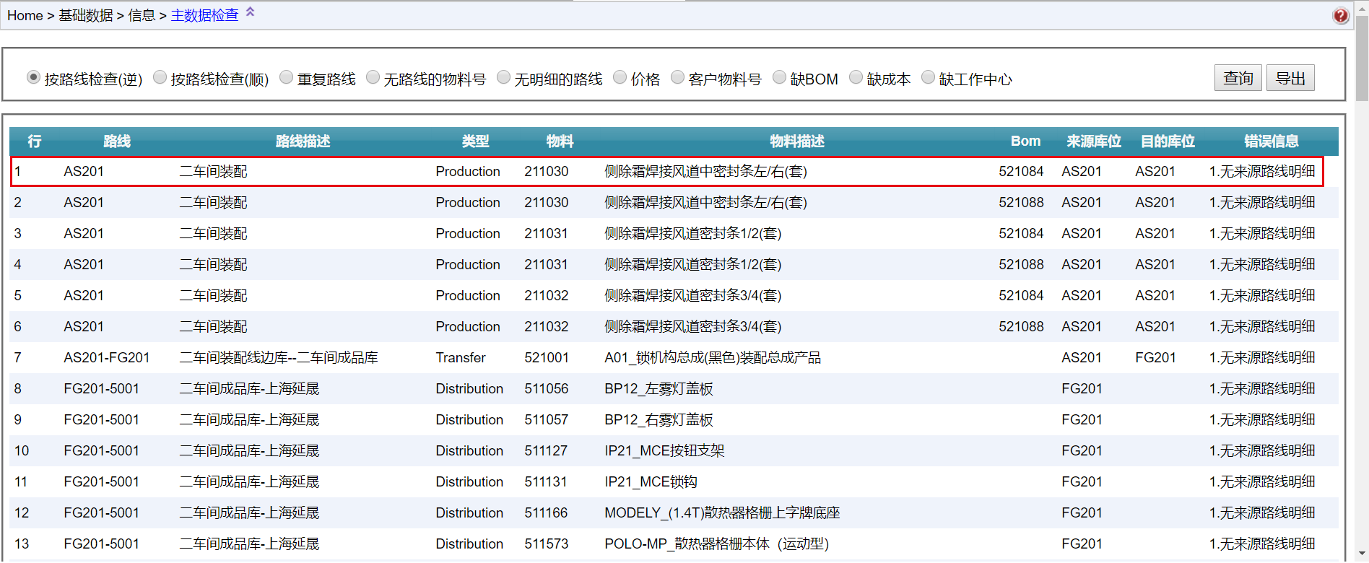Open the red help icon
This screenshot has width=1369, height=563.
(x=1341, y=15)
